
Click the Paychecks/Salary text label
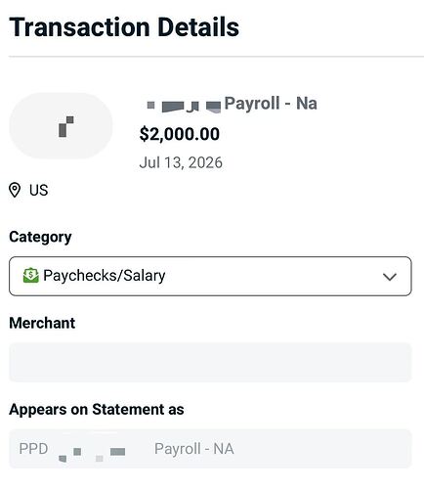(x=105, y=276)
